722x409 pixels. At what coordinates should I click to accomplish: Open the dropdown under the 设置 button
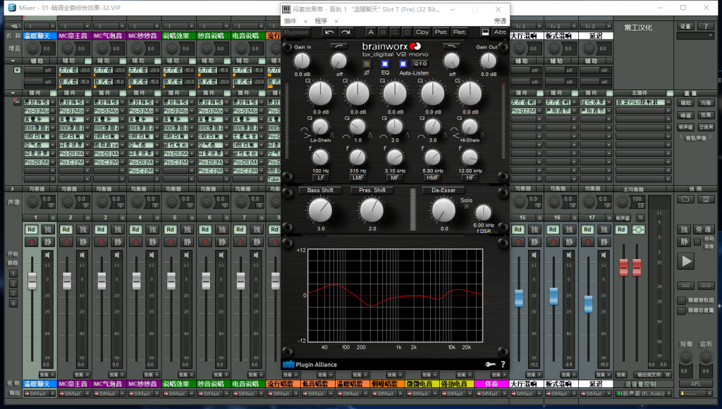[x=695, y=36]
